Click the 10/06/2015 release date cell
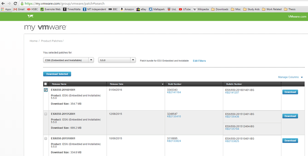The height and width of the screenshot is (156, 308). [x=116, y=138]
